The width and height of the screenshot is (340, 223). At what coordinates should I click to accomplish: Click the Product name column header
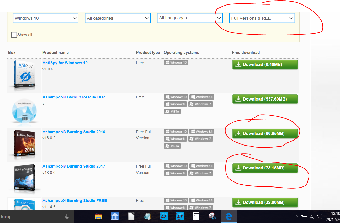[x=56, y=53]
